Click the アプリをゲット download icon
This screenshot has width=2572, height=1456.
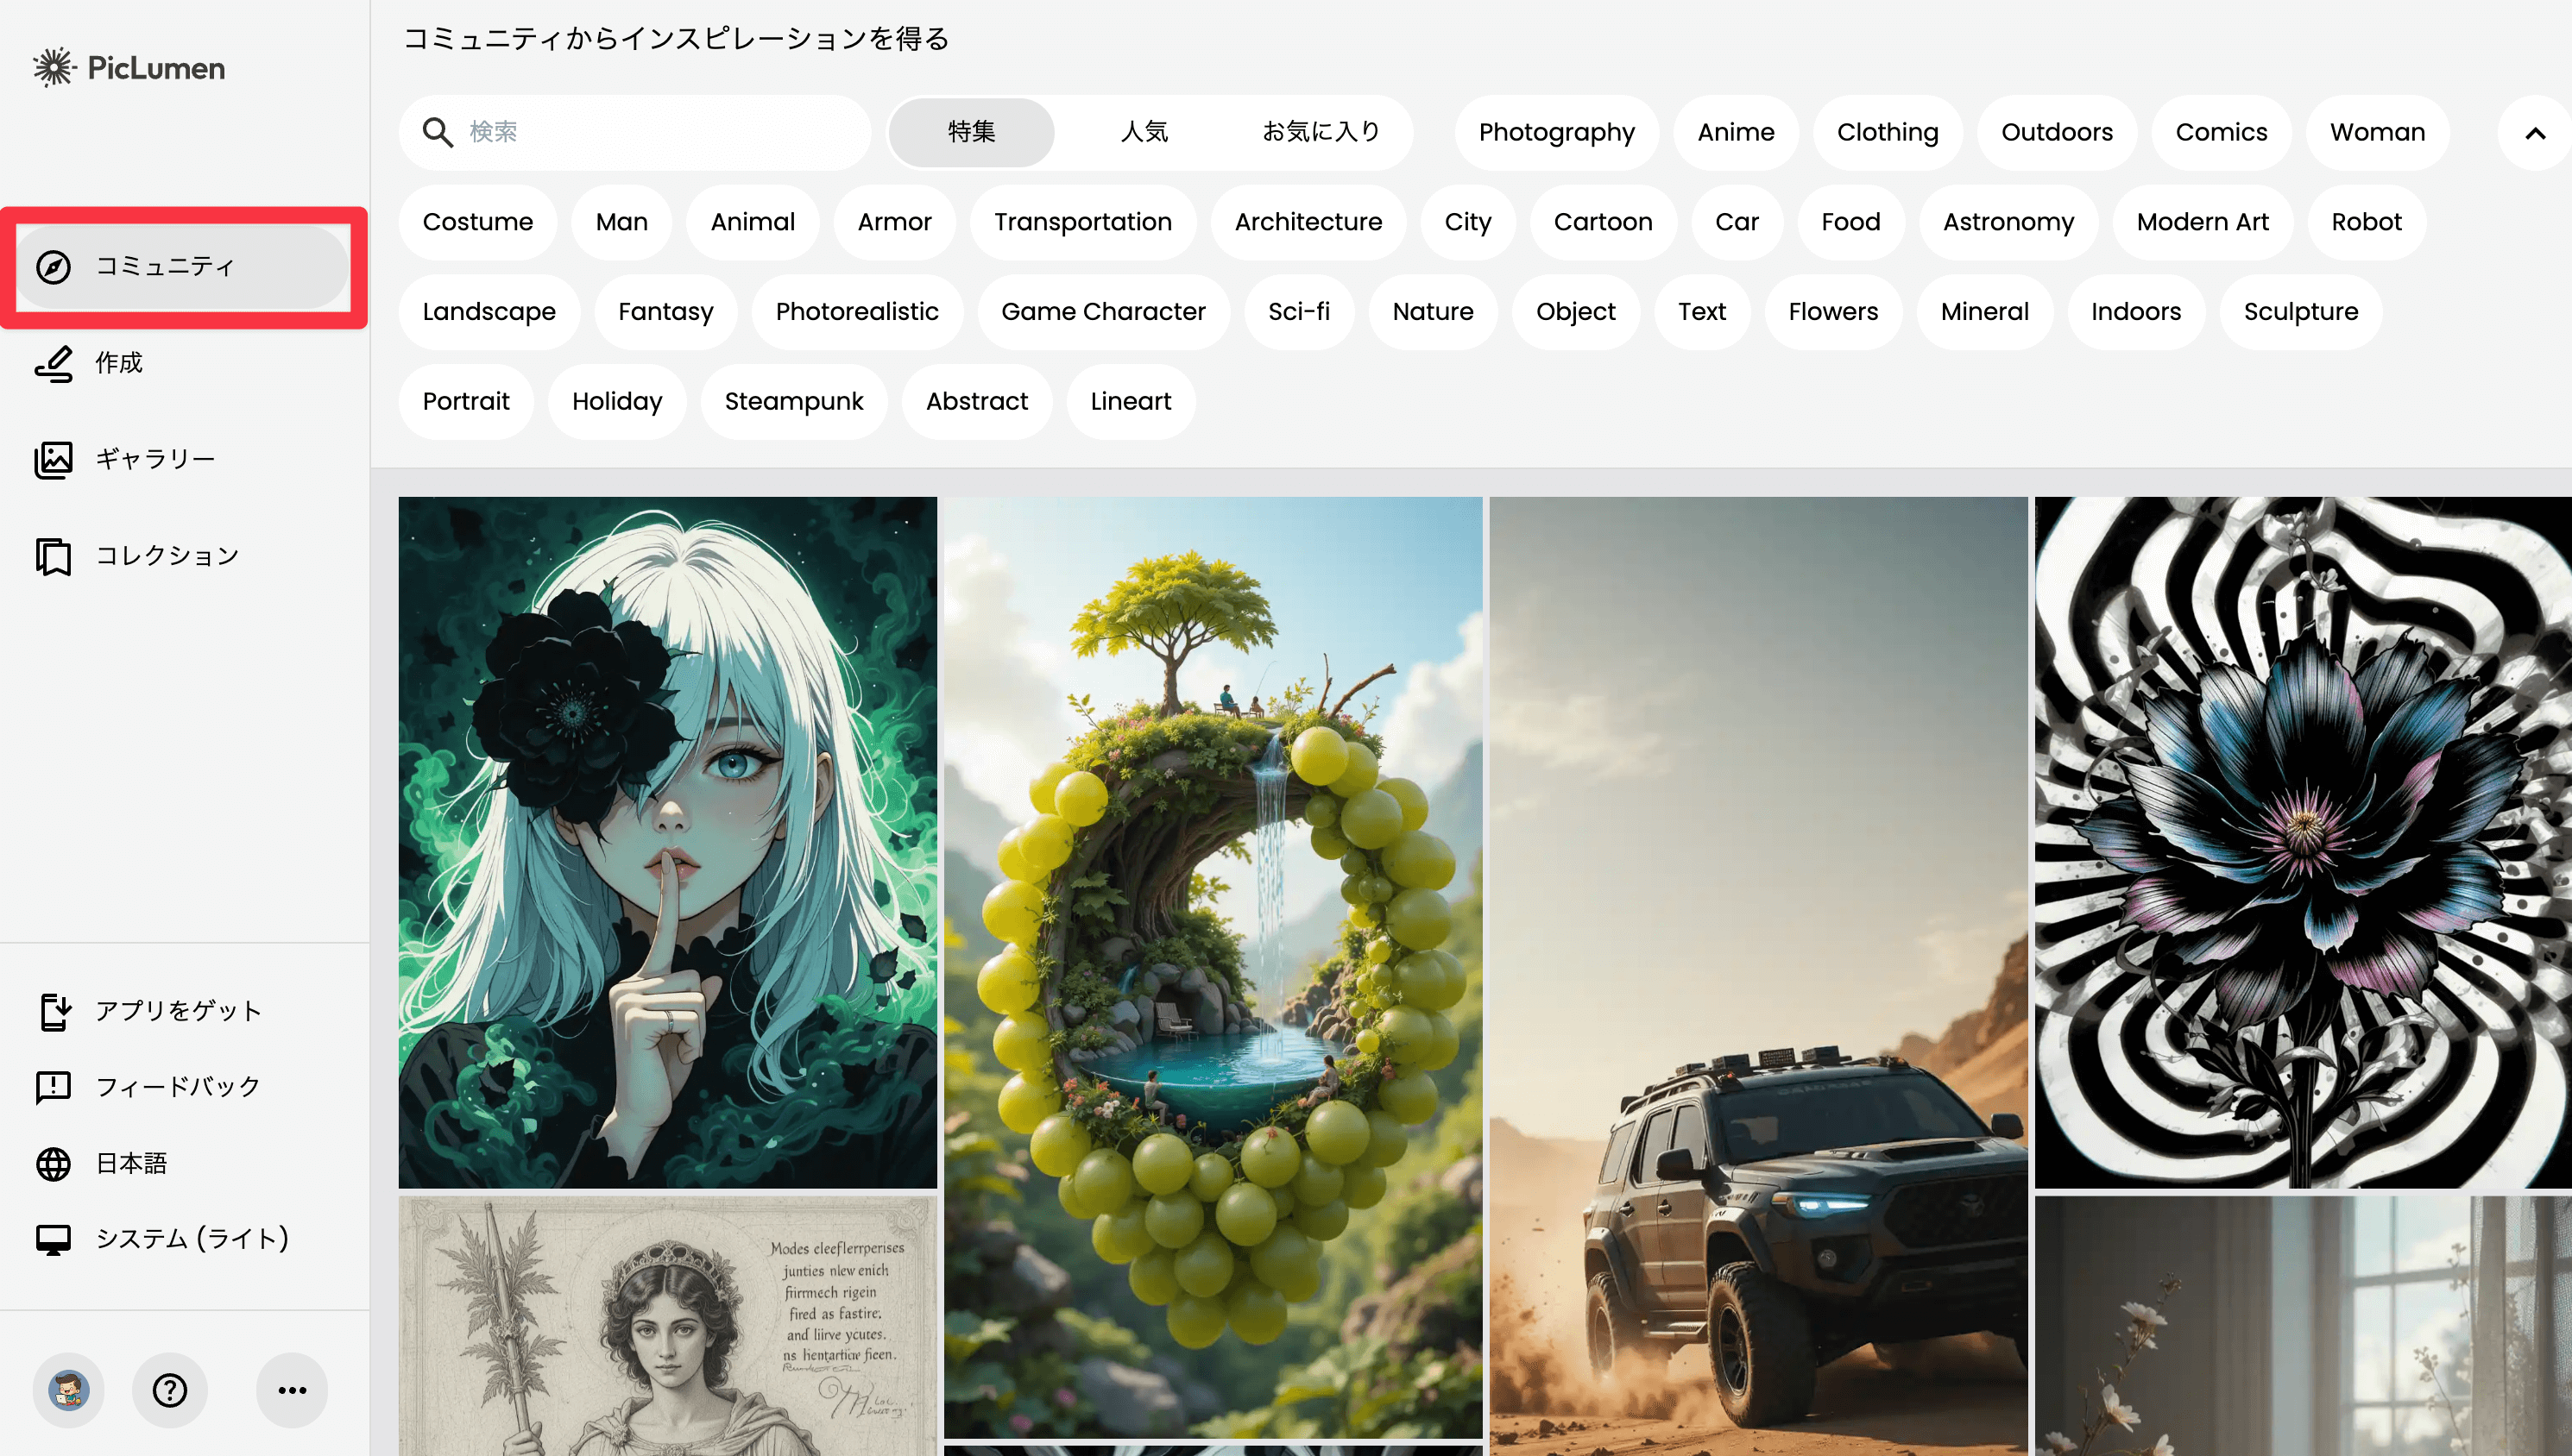[54, 1011]
